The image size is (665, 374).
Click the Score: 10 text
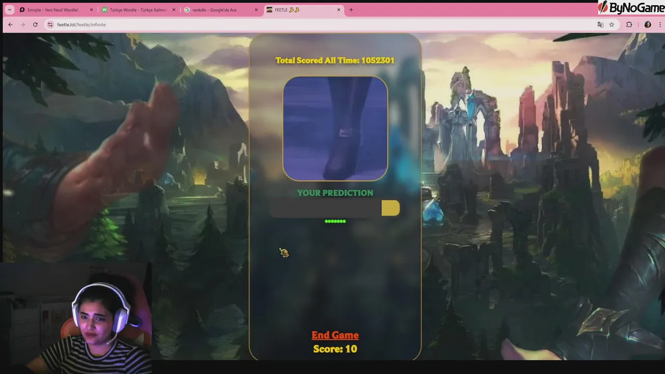pyautogui.click(x=335, y=349)
